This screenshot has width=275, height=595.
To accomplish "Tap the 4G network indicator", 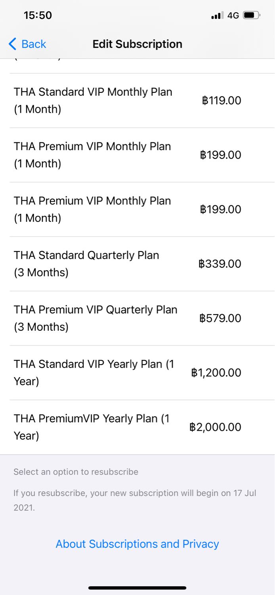I will [233, 15].
